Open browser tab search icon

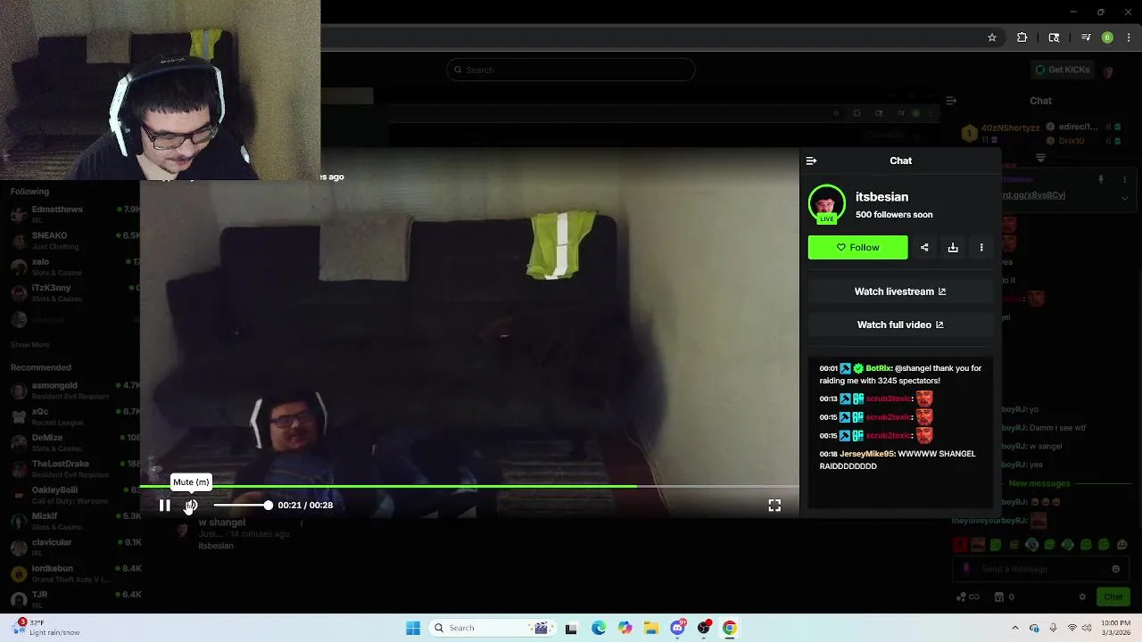tap(1054, 37)
